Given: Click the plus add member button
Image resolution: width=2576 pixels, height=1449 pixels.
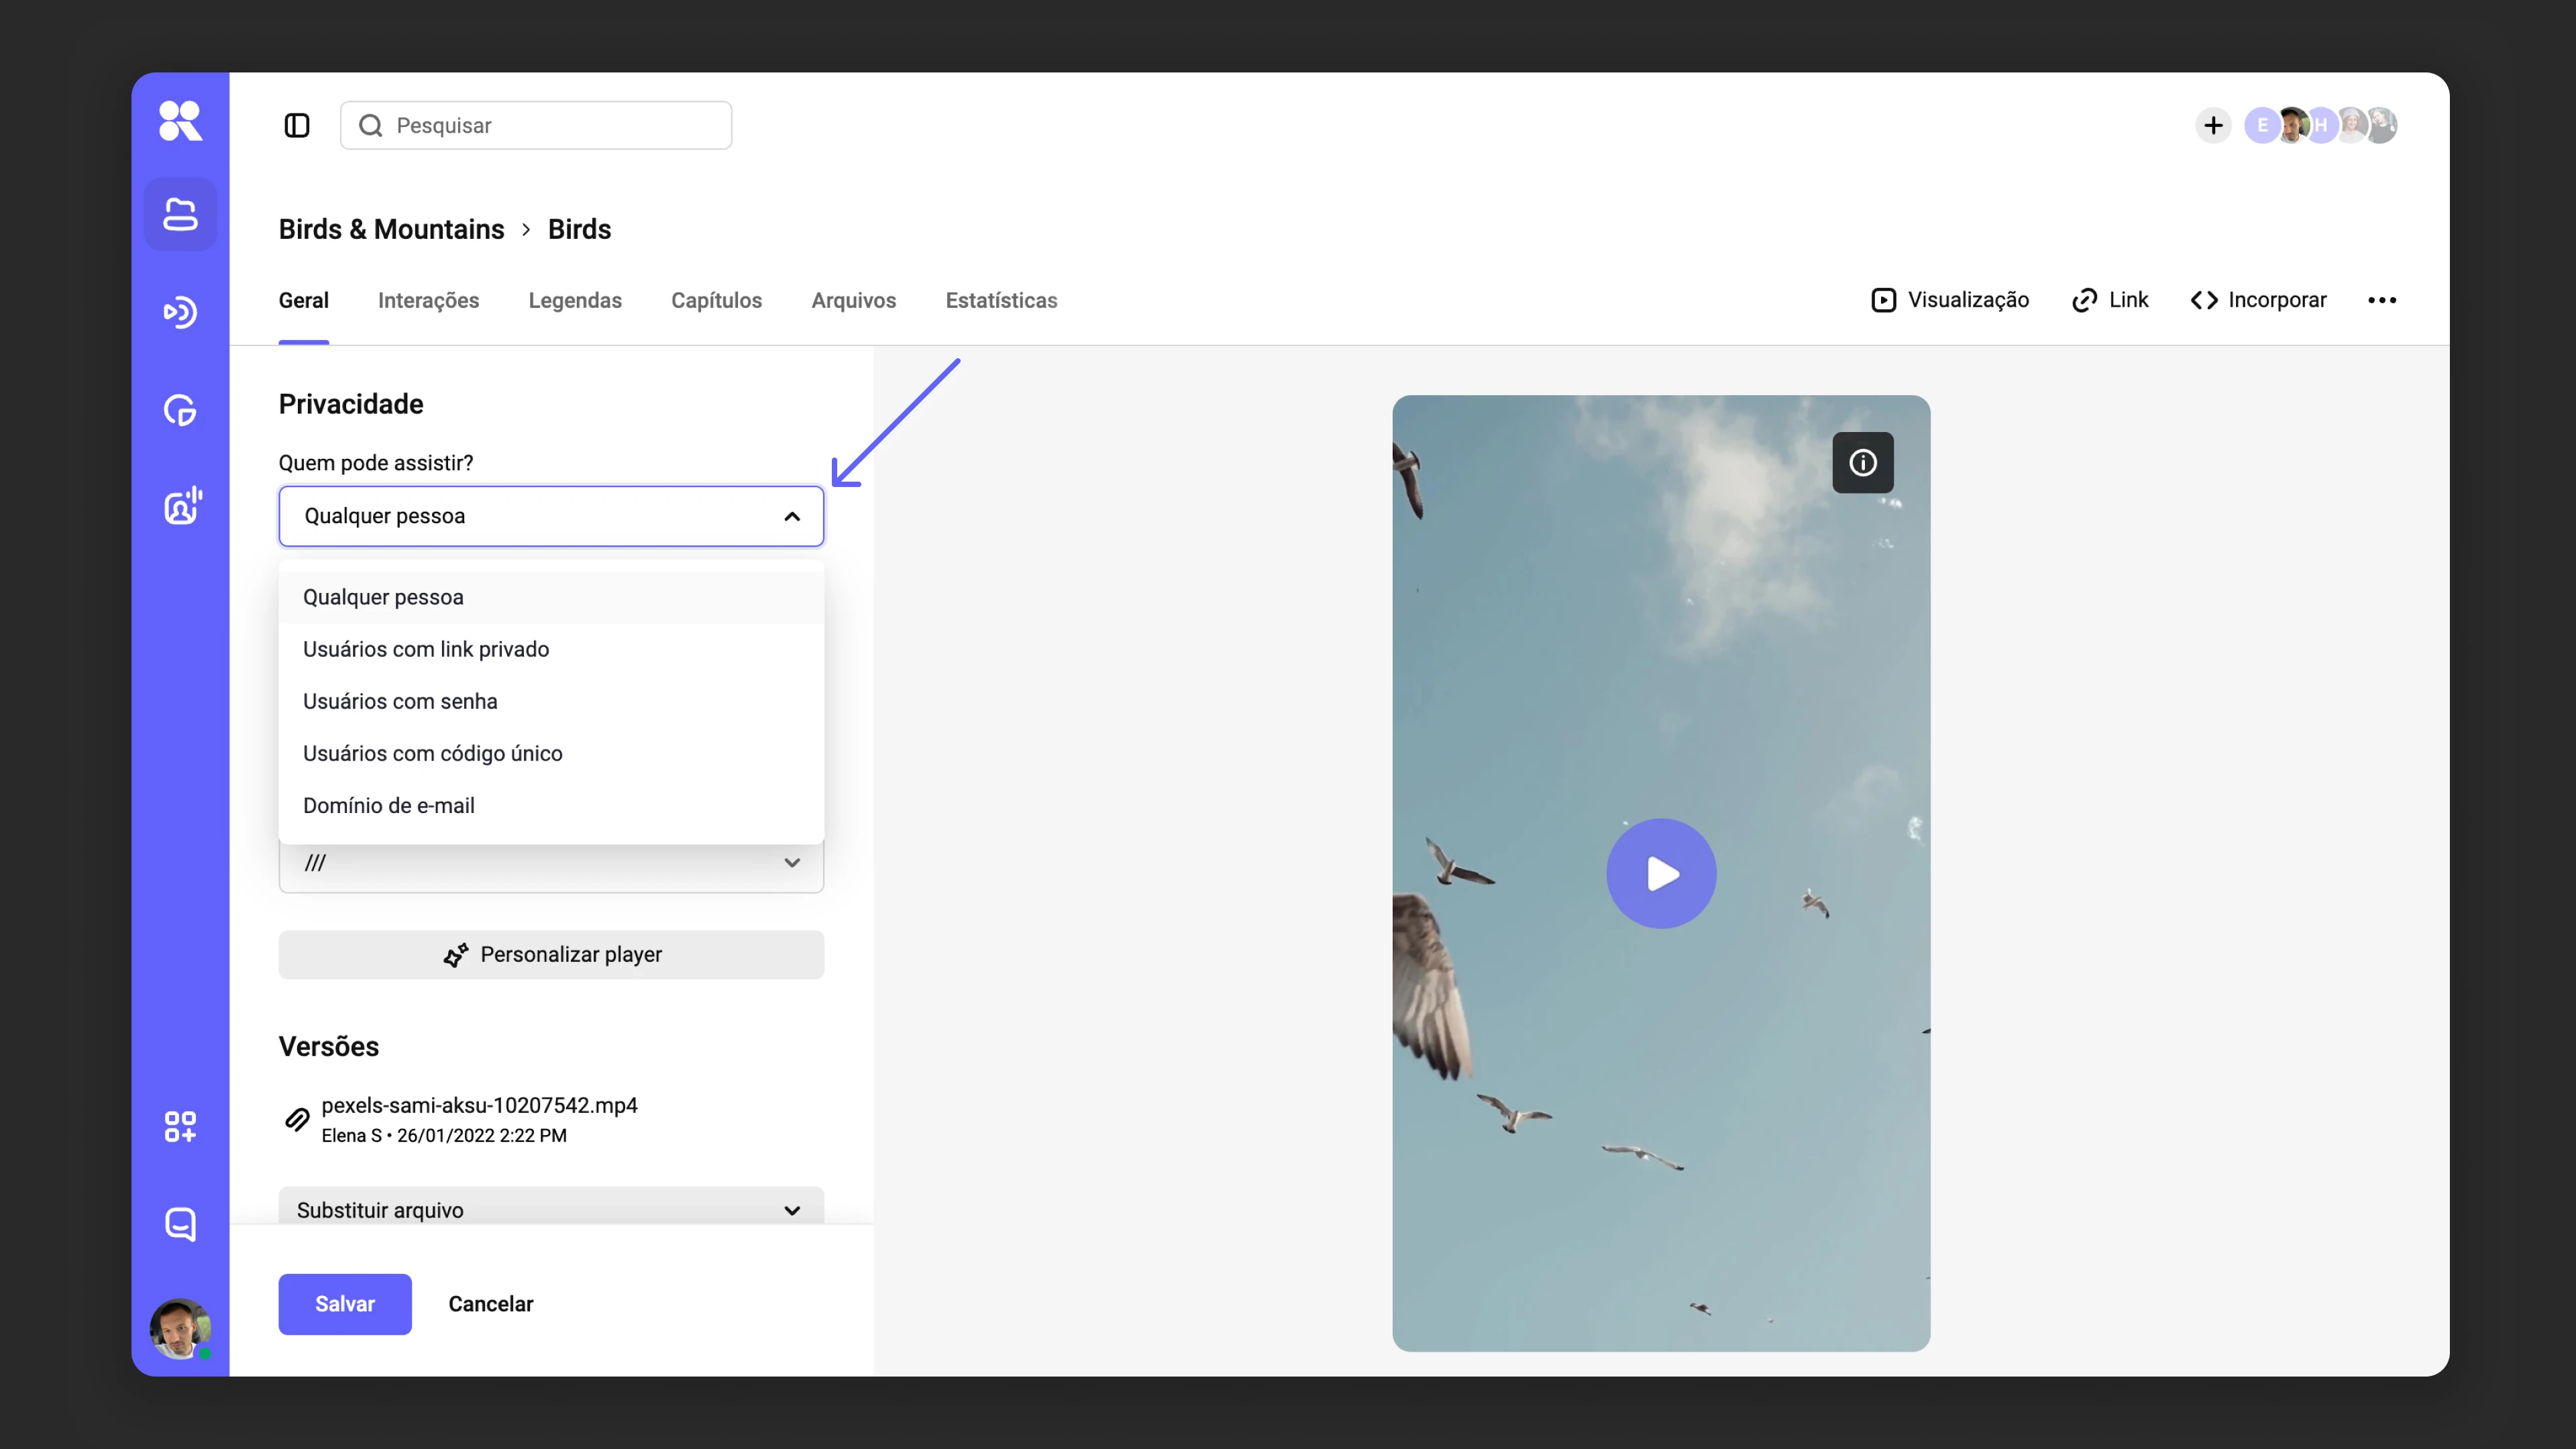Looking at the screenshot, I should point(2213,125).
